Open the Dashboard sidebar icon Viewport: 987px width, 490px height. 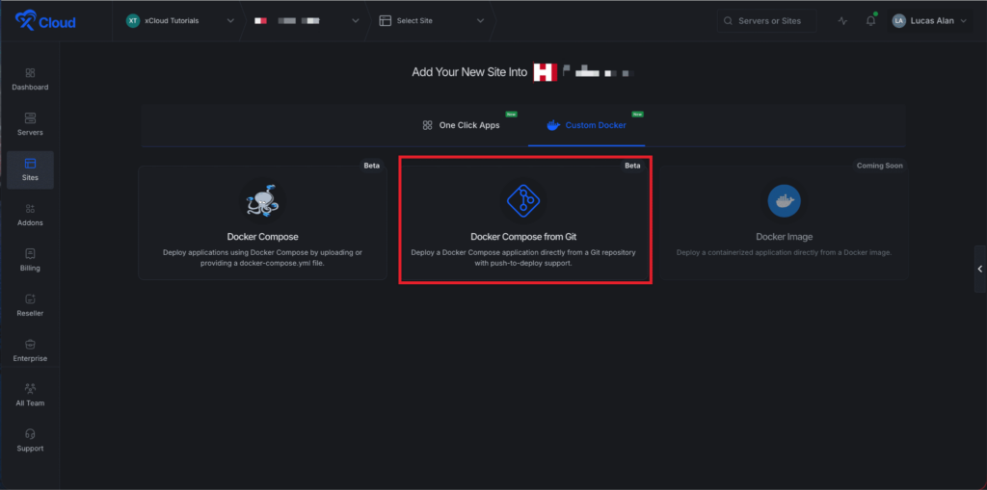(x=30, y=79)
